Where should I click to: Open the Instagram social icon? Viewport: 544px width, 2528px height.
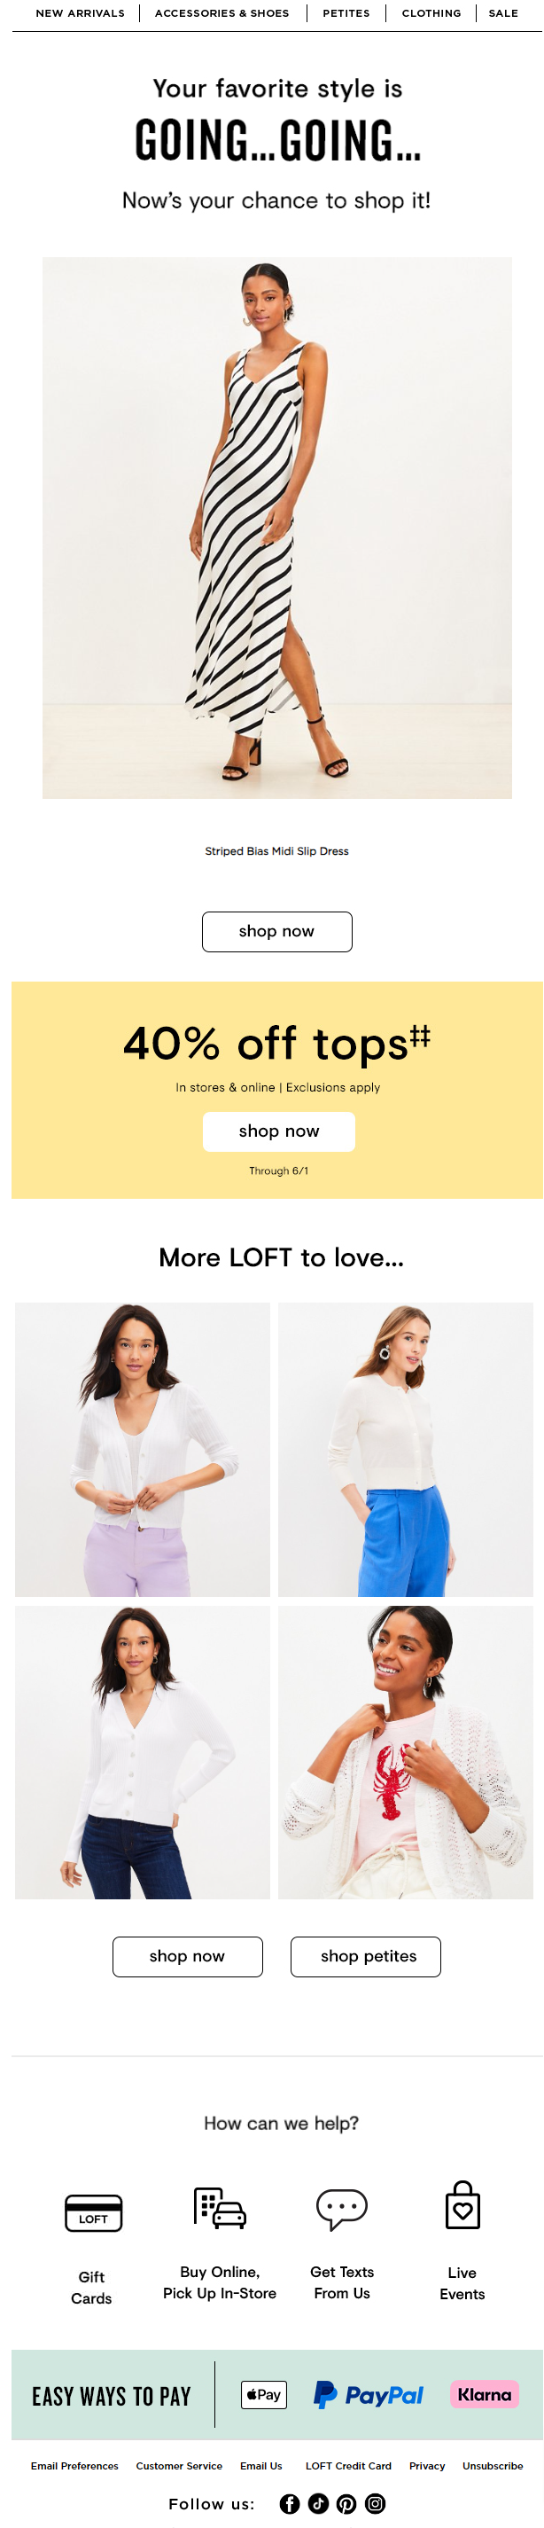375,2503
